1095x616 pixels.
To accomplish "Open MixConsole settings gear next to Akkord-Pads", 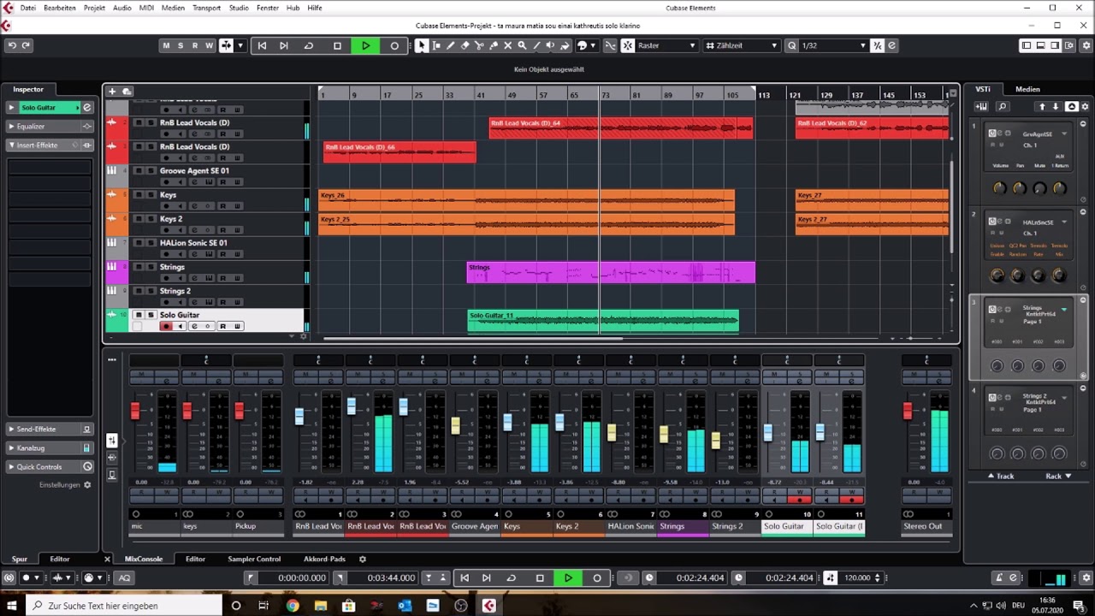I will coord(362,559).
